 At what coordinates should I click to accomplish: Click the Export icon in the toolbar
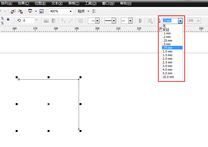pyautogui.click(x=20, y=11)
